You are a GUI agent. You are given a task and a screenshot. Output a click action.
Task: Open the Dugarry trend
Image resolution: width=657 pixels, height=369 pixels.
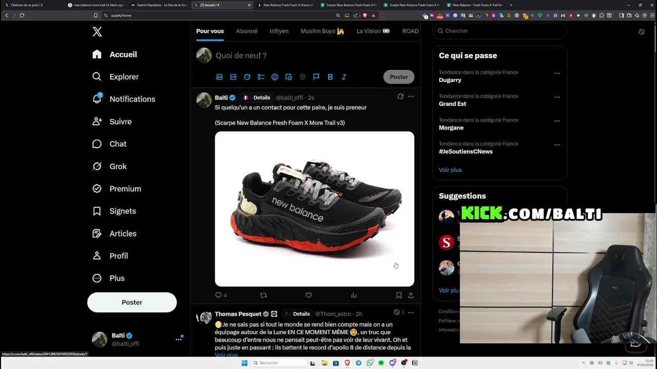(x=450, y=80)
